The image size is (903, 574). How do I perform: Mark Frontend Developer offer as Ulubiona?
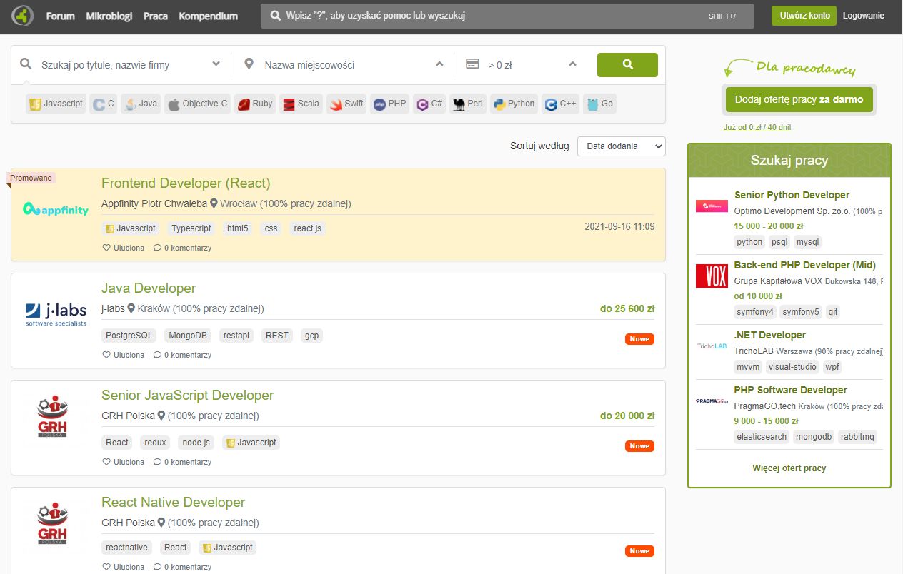point(124,248)
